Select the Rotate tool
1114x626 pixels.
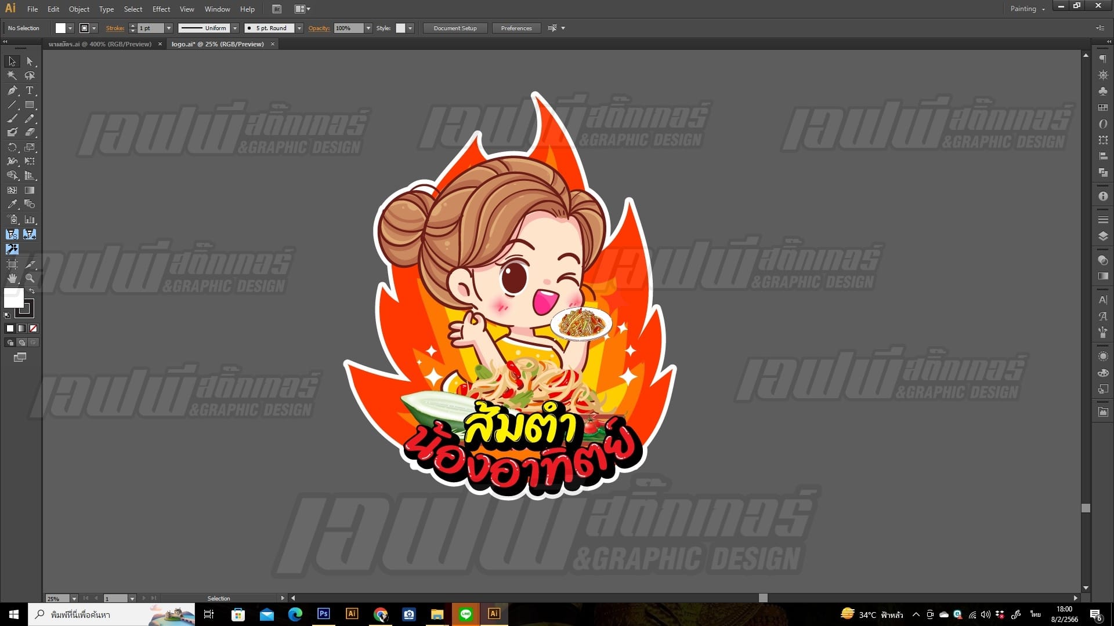click(x=12, y=147)
